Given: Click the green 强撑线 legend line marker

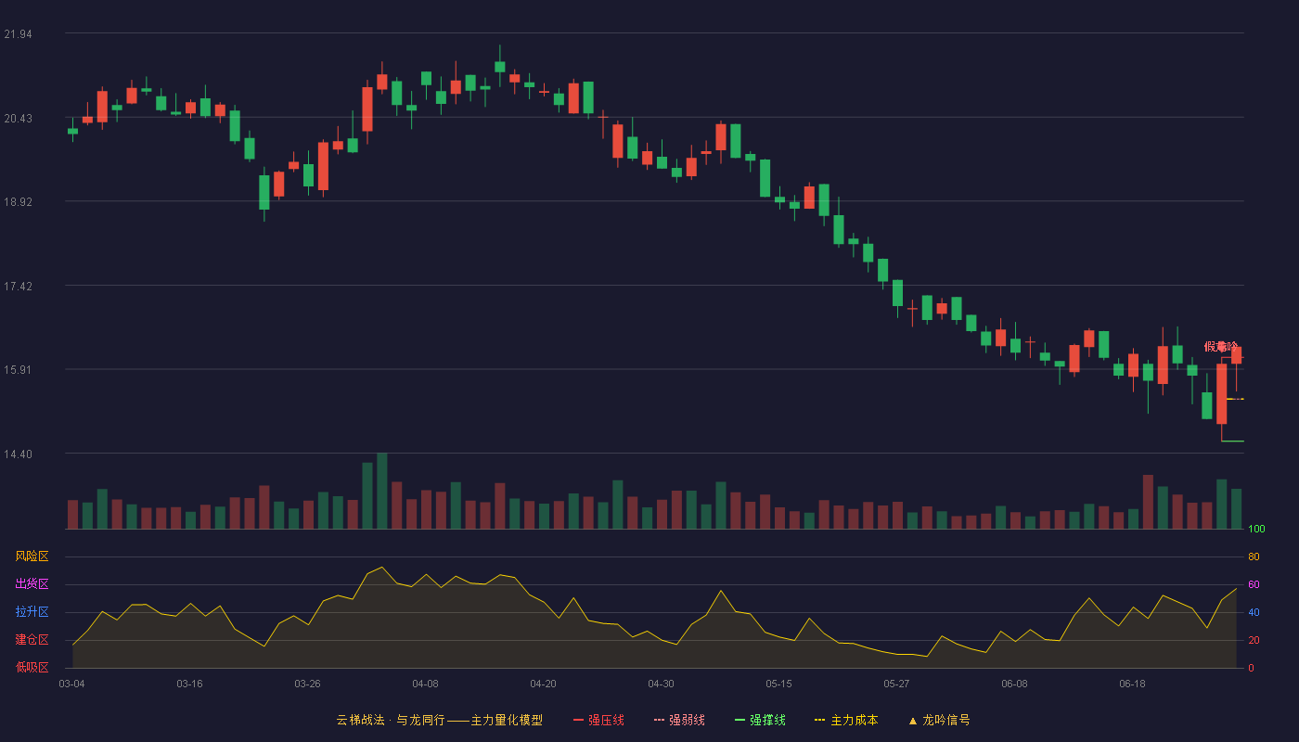Looking at the screenshot, I should click(x=740, y=720).
